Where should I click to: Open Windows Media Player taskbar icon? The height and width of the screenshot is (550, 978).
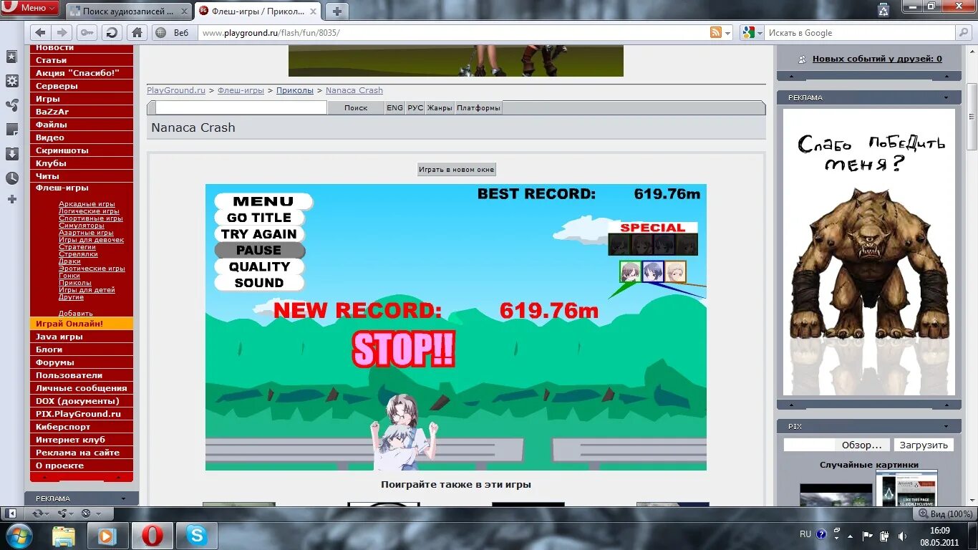coord(107,536)
